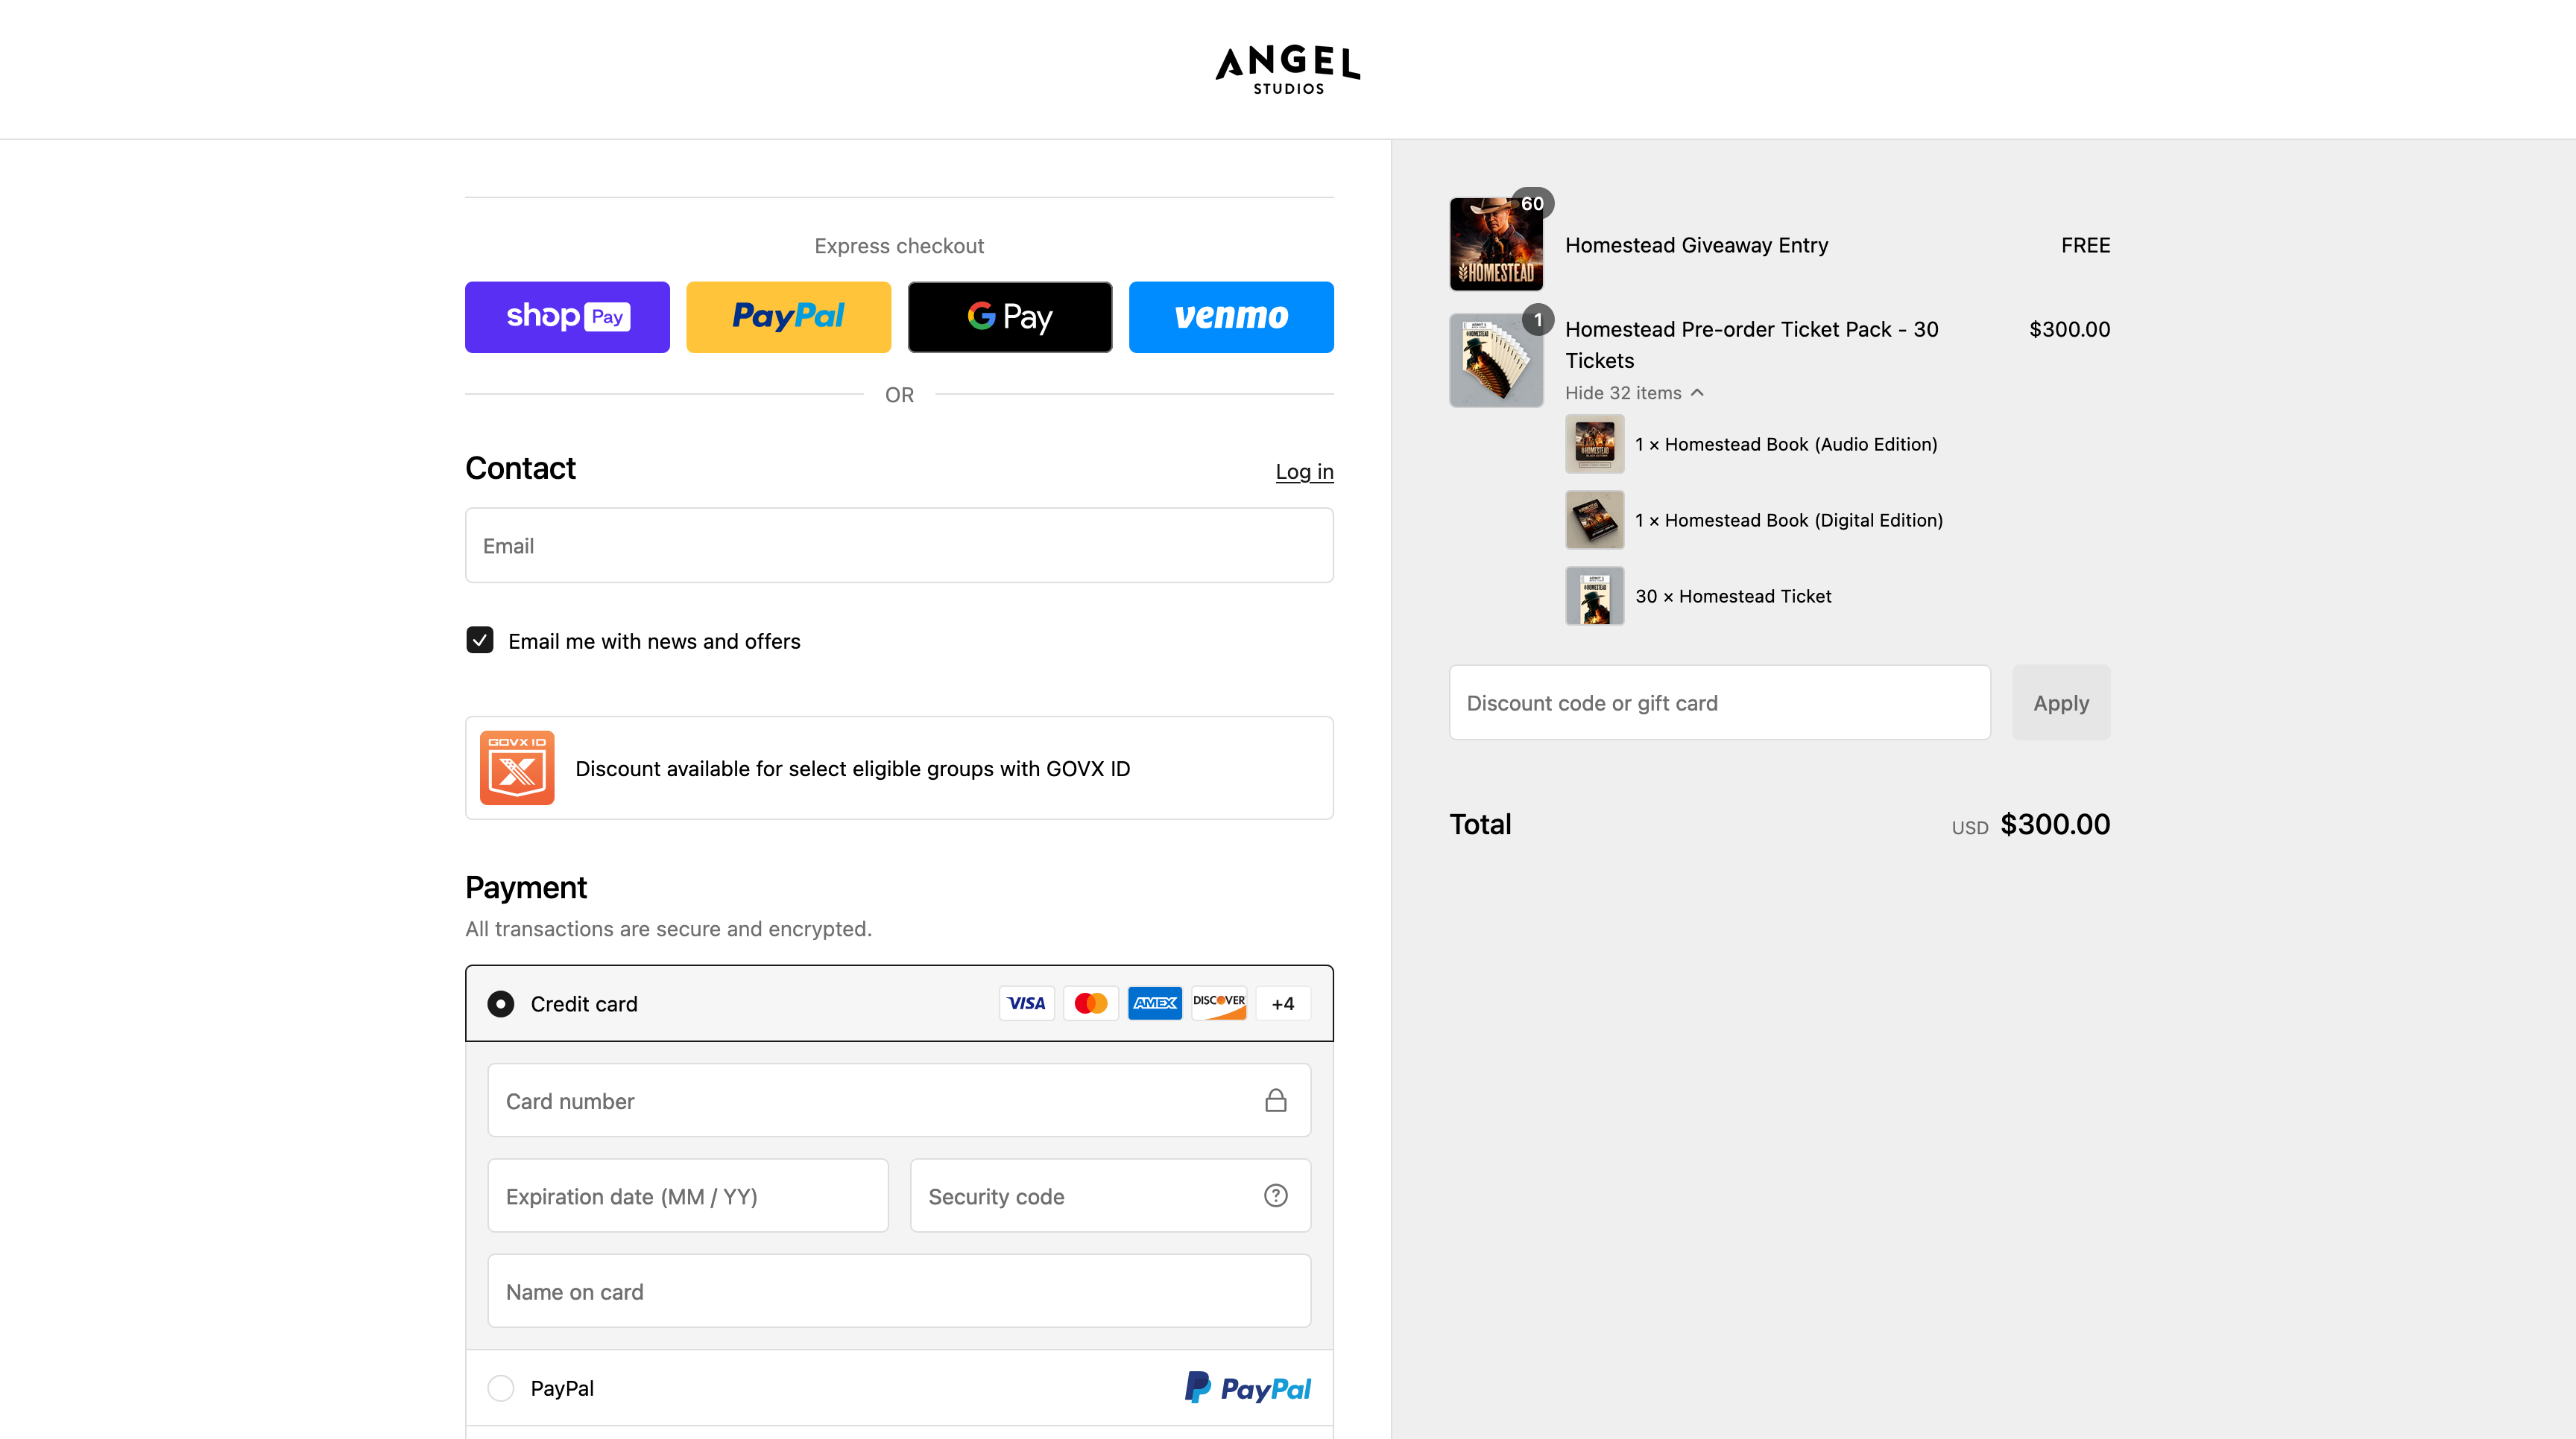Select the PayPal payment radio button
This screenshot has height=1439, width=2576.
click(501, 1388)
